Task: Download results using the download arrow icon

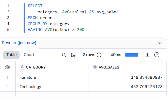Action: (x=147, y=55)
